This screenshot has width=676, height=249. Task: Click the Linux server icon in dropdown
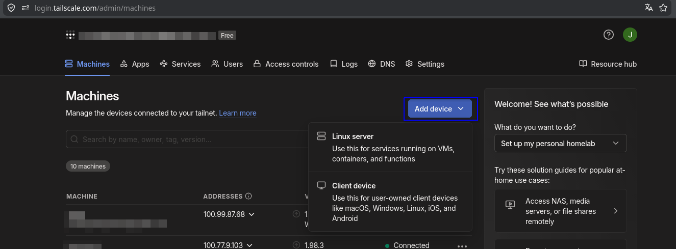(321, 136)
